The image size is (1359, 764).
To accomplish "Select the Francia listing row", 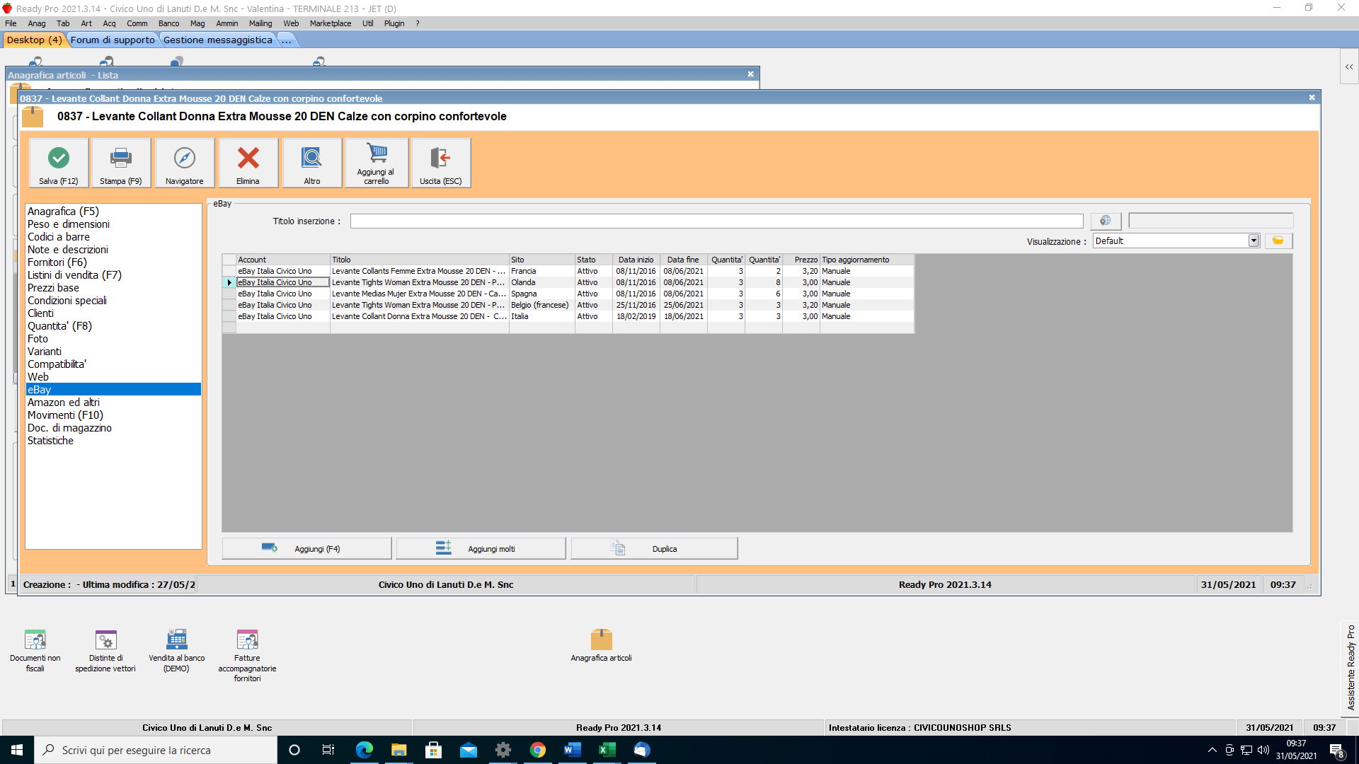I will click(568, 271).
